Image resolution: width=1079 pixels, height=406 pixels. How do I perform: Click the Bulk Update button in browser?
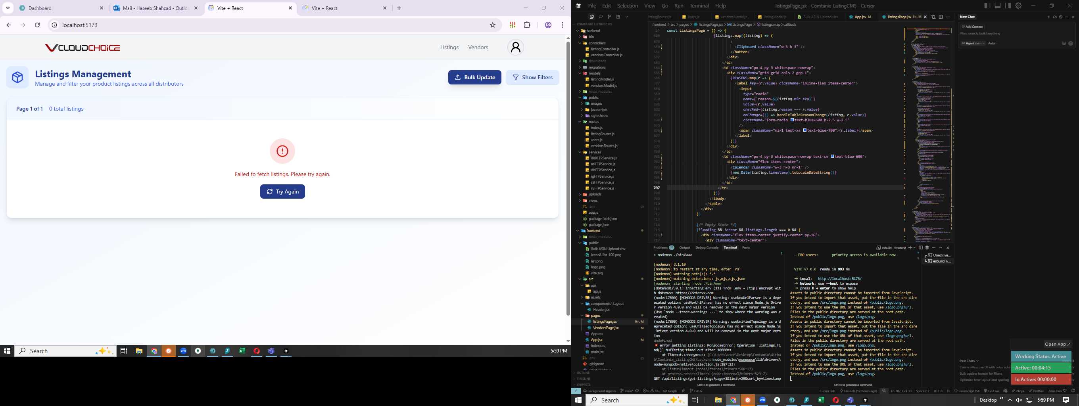click(474, 77)
